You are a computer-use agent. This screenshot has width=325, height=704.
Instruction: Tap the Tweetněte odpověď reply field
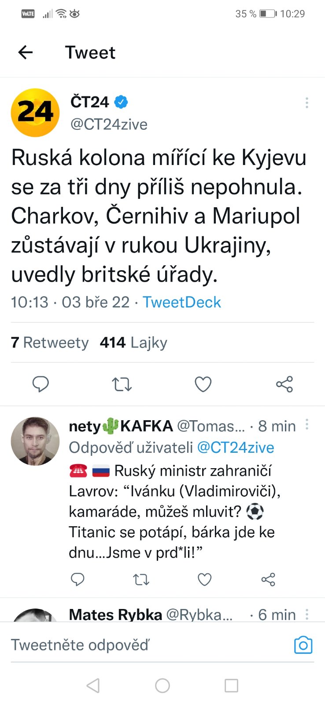[132, 645]
